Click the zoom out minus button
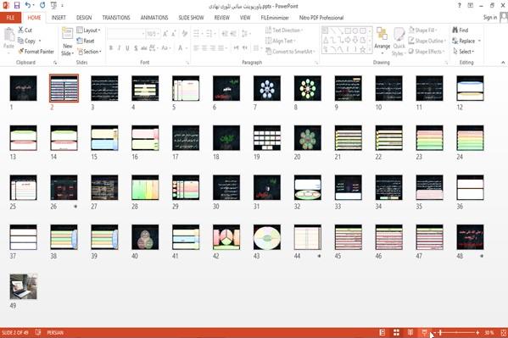508x338 pixels. (435, 333)
